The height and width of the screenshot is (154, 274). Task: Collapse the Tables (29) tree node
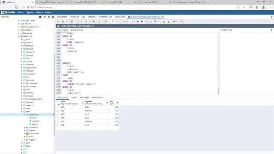[x=19, y=36]
